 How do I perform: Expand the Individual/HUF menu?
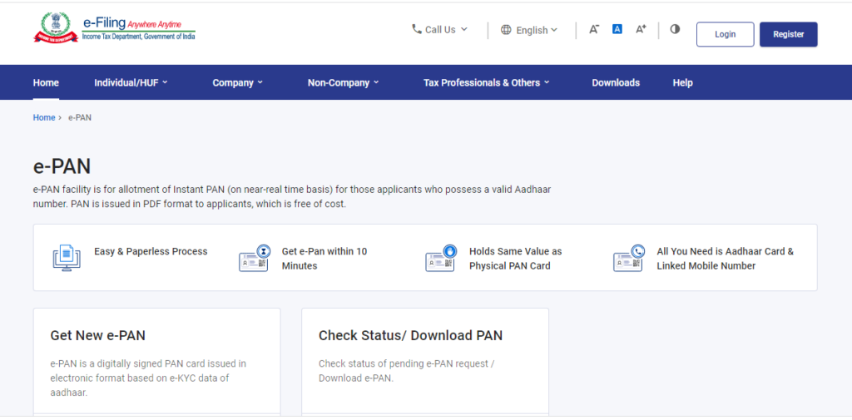[131, 82]
